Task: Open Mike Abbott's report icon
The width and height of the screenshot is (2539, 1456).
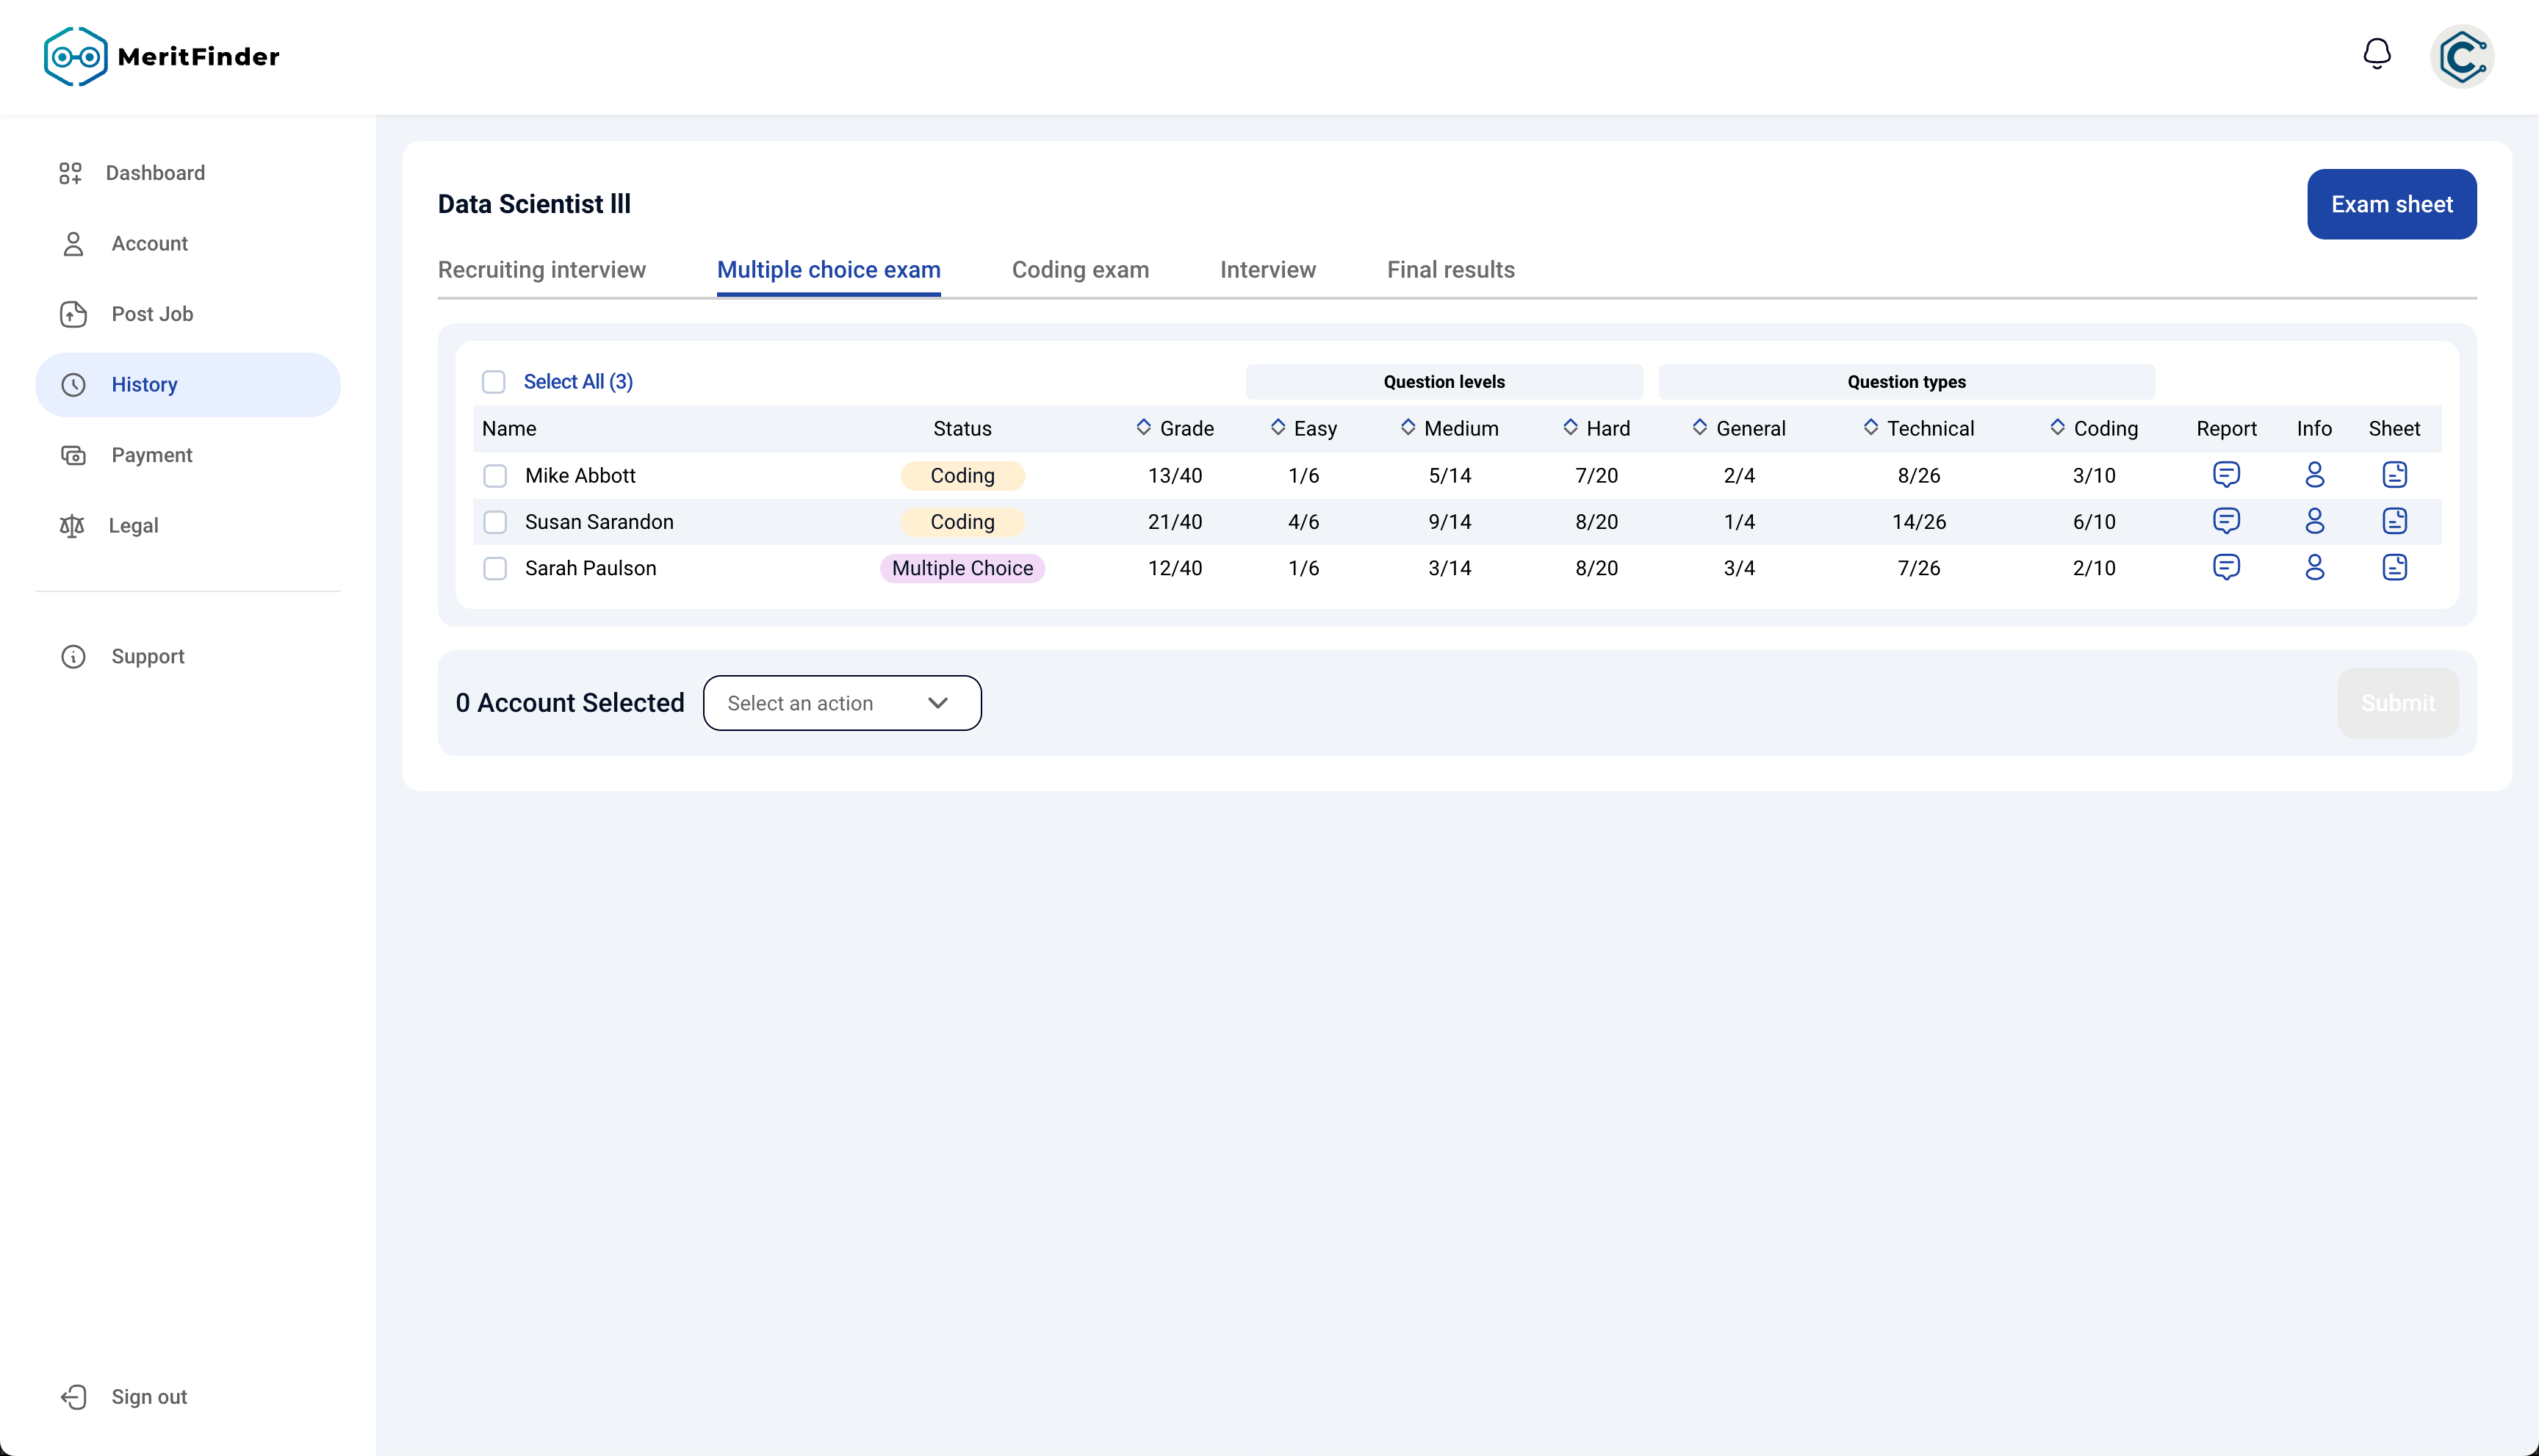Action: [2226, 475]
